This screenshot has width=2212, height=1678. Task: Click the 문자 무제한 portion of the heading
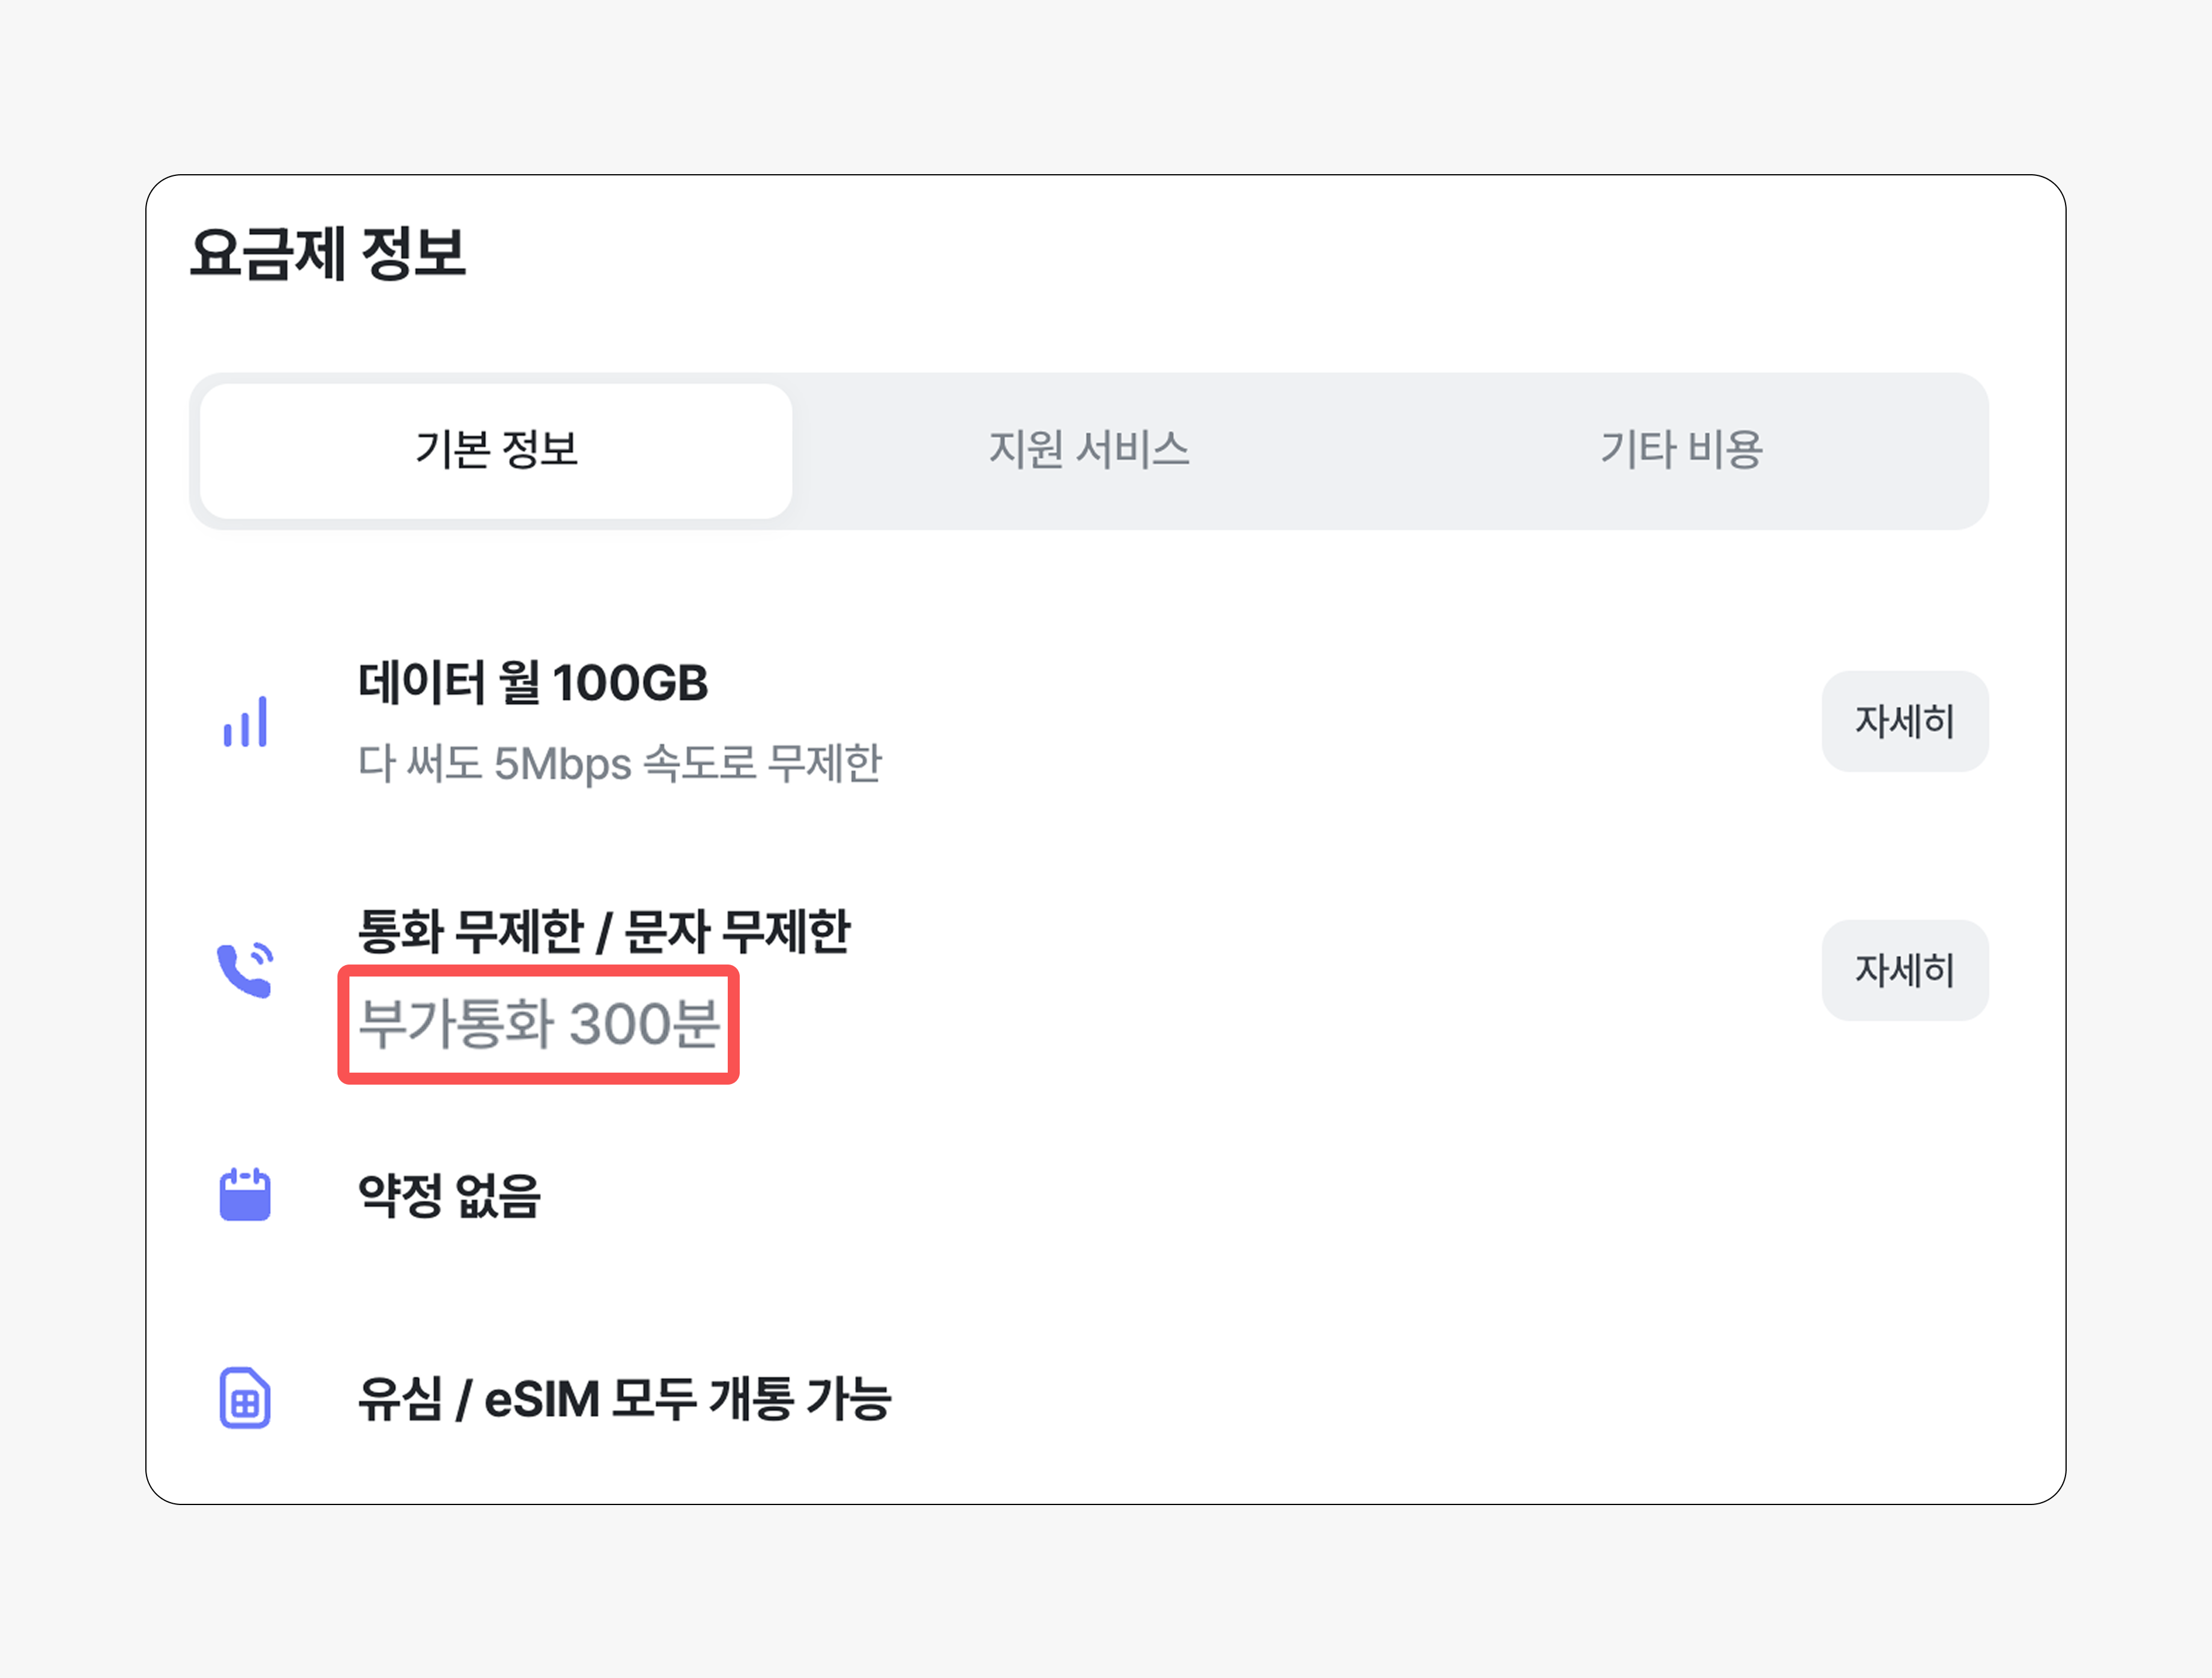point(737,932)
